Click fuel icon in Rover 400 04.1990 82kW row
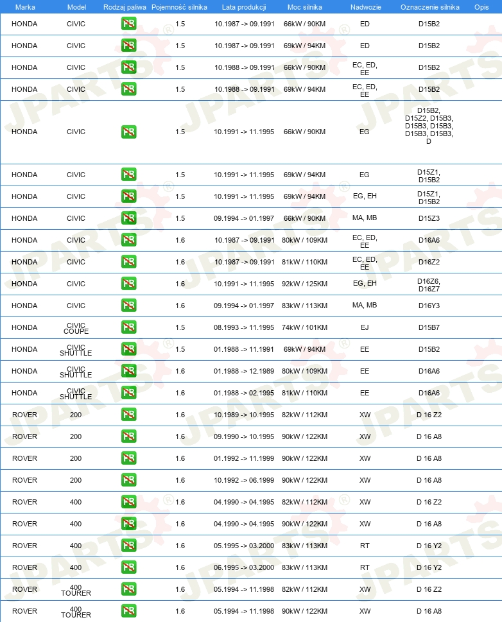This screenshot has height=622, width=502. (128, 502)
